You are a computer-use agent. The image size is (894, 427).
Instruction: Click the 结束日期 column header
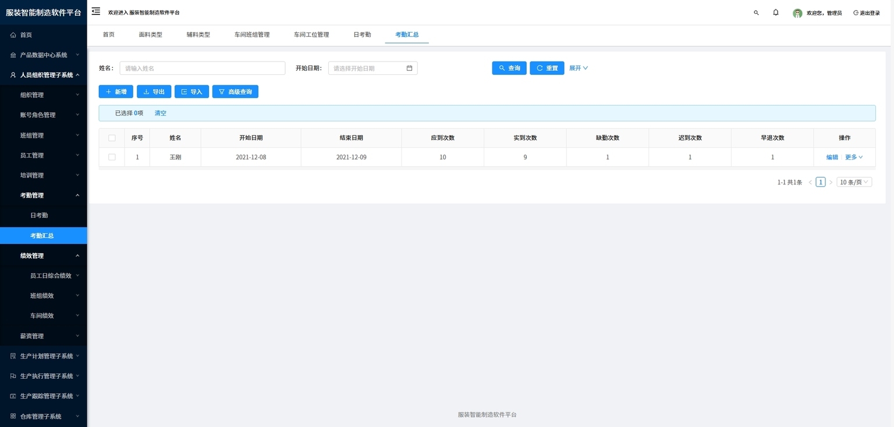tap(352, 138)
